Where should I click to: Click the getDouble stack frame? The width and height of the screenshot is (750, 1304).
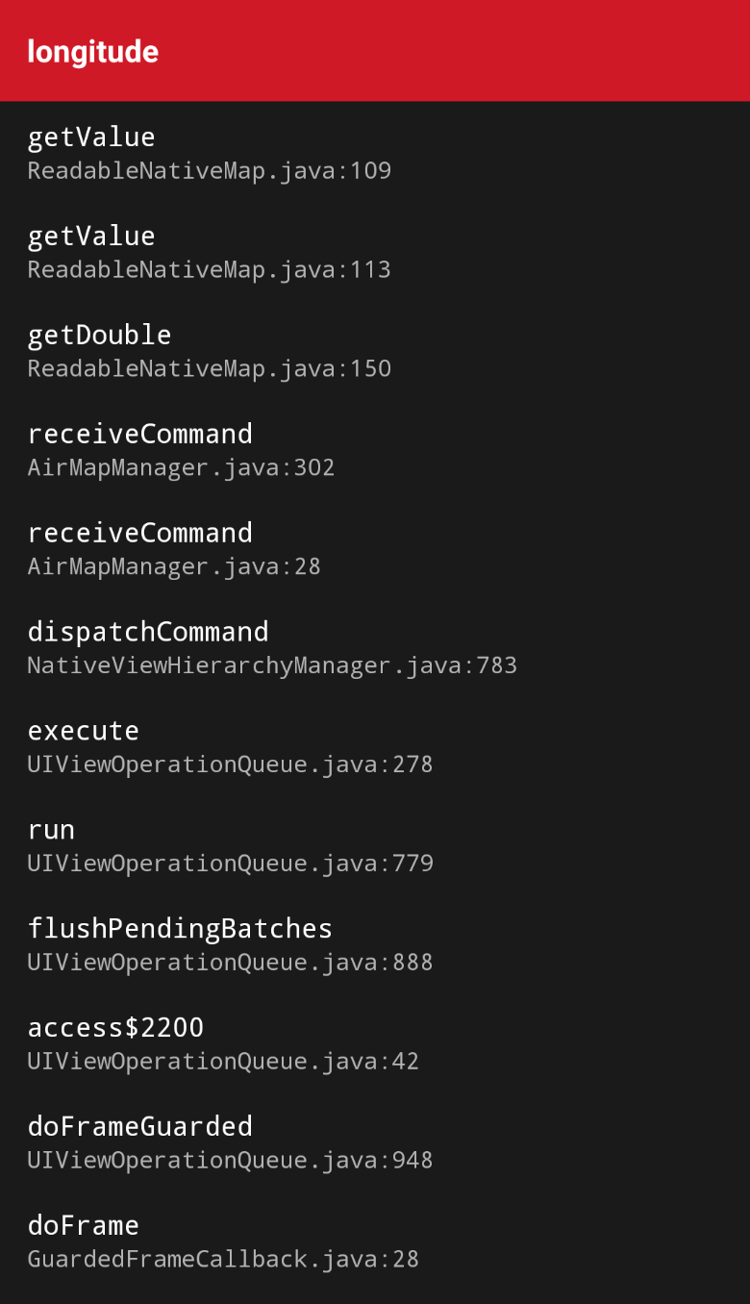pyautogui.click(x=100, y=335)
